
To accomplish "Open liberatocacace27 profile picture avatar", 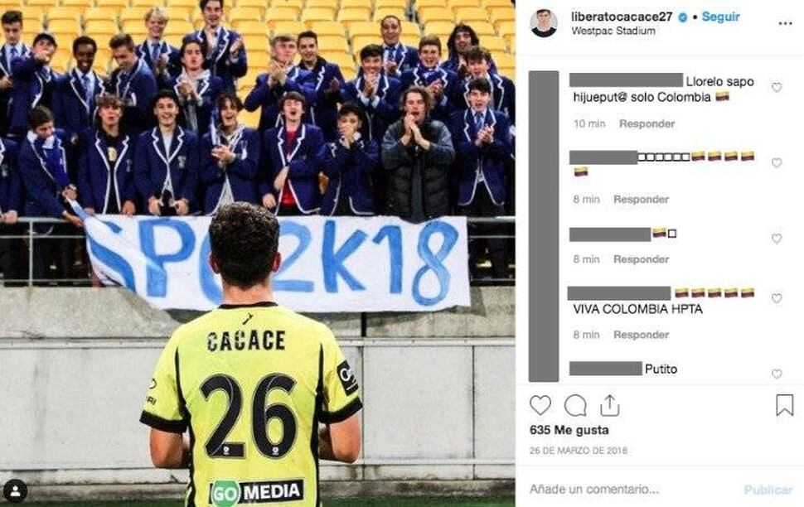I will [544, 23].
